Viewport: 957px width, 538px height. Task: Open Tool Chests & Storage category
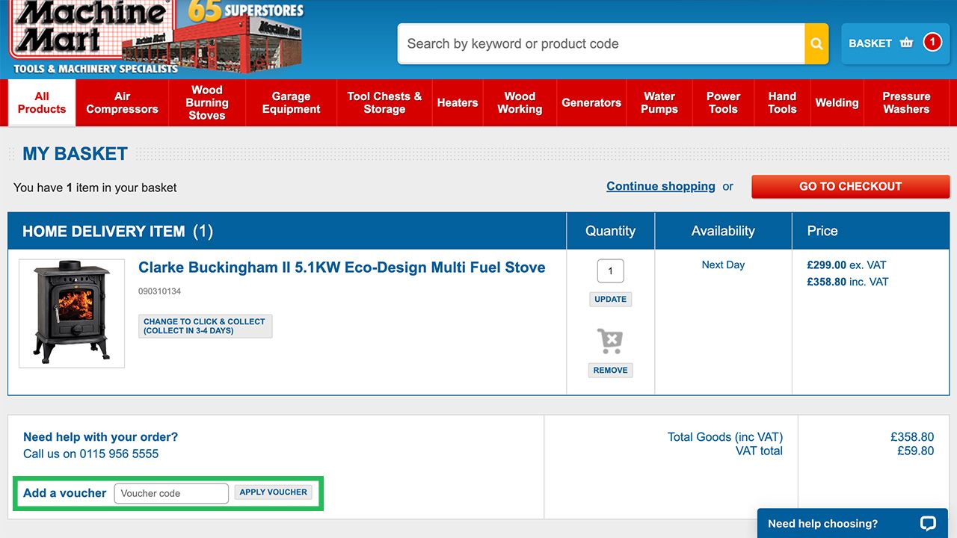(x=384, y=102)
